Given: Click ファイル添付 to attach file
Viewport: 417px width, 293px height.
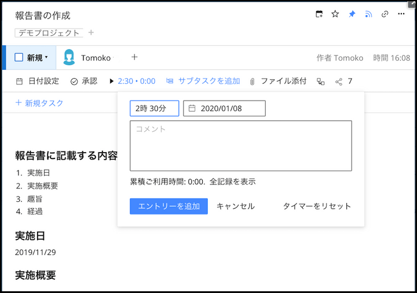Looking at the screenshot, I should [x=278, y=81].
